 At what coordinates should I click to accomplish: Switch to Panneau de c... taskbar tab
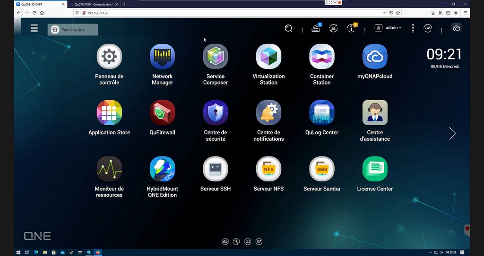click(73, 30)
